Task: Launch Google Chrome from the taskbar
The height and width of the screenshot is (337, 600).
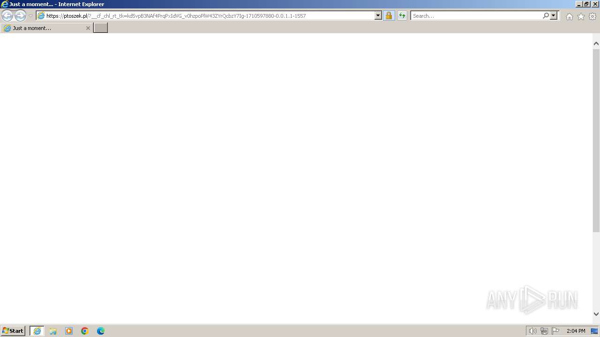Action: click(x=85, y=331)
